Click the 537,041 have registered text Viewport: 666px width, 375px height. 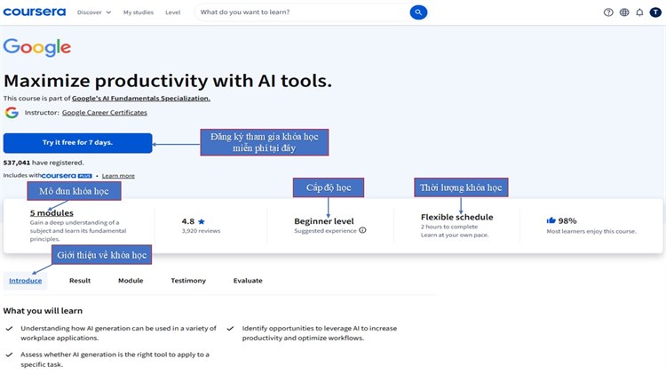tap(44, 163)
